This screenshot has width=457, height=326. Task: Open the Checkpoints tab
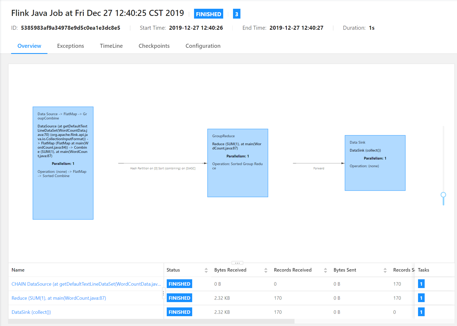pyautogui.click(x=154, y=46)
